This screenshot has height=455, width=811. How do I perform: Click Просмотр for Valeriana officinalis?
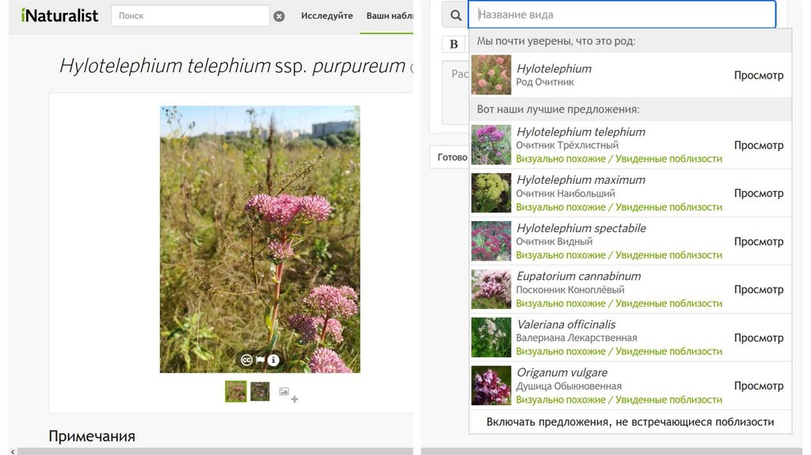[x=758, y=338]
